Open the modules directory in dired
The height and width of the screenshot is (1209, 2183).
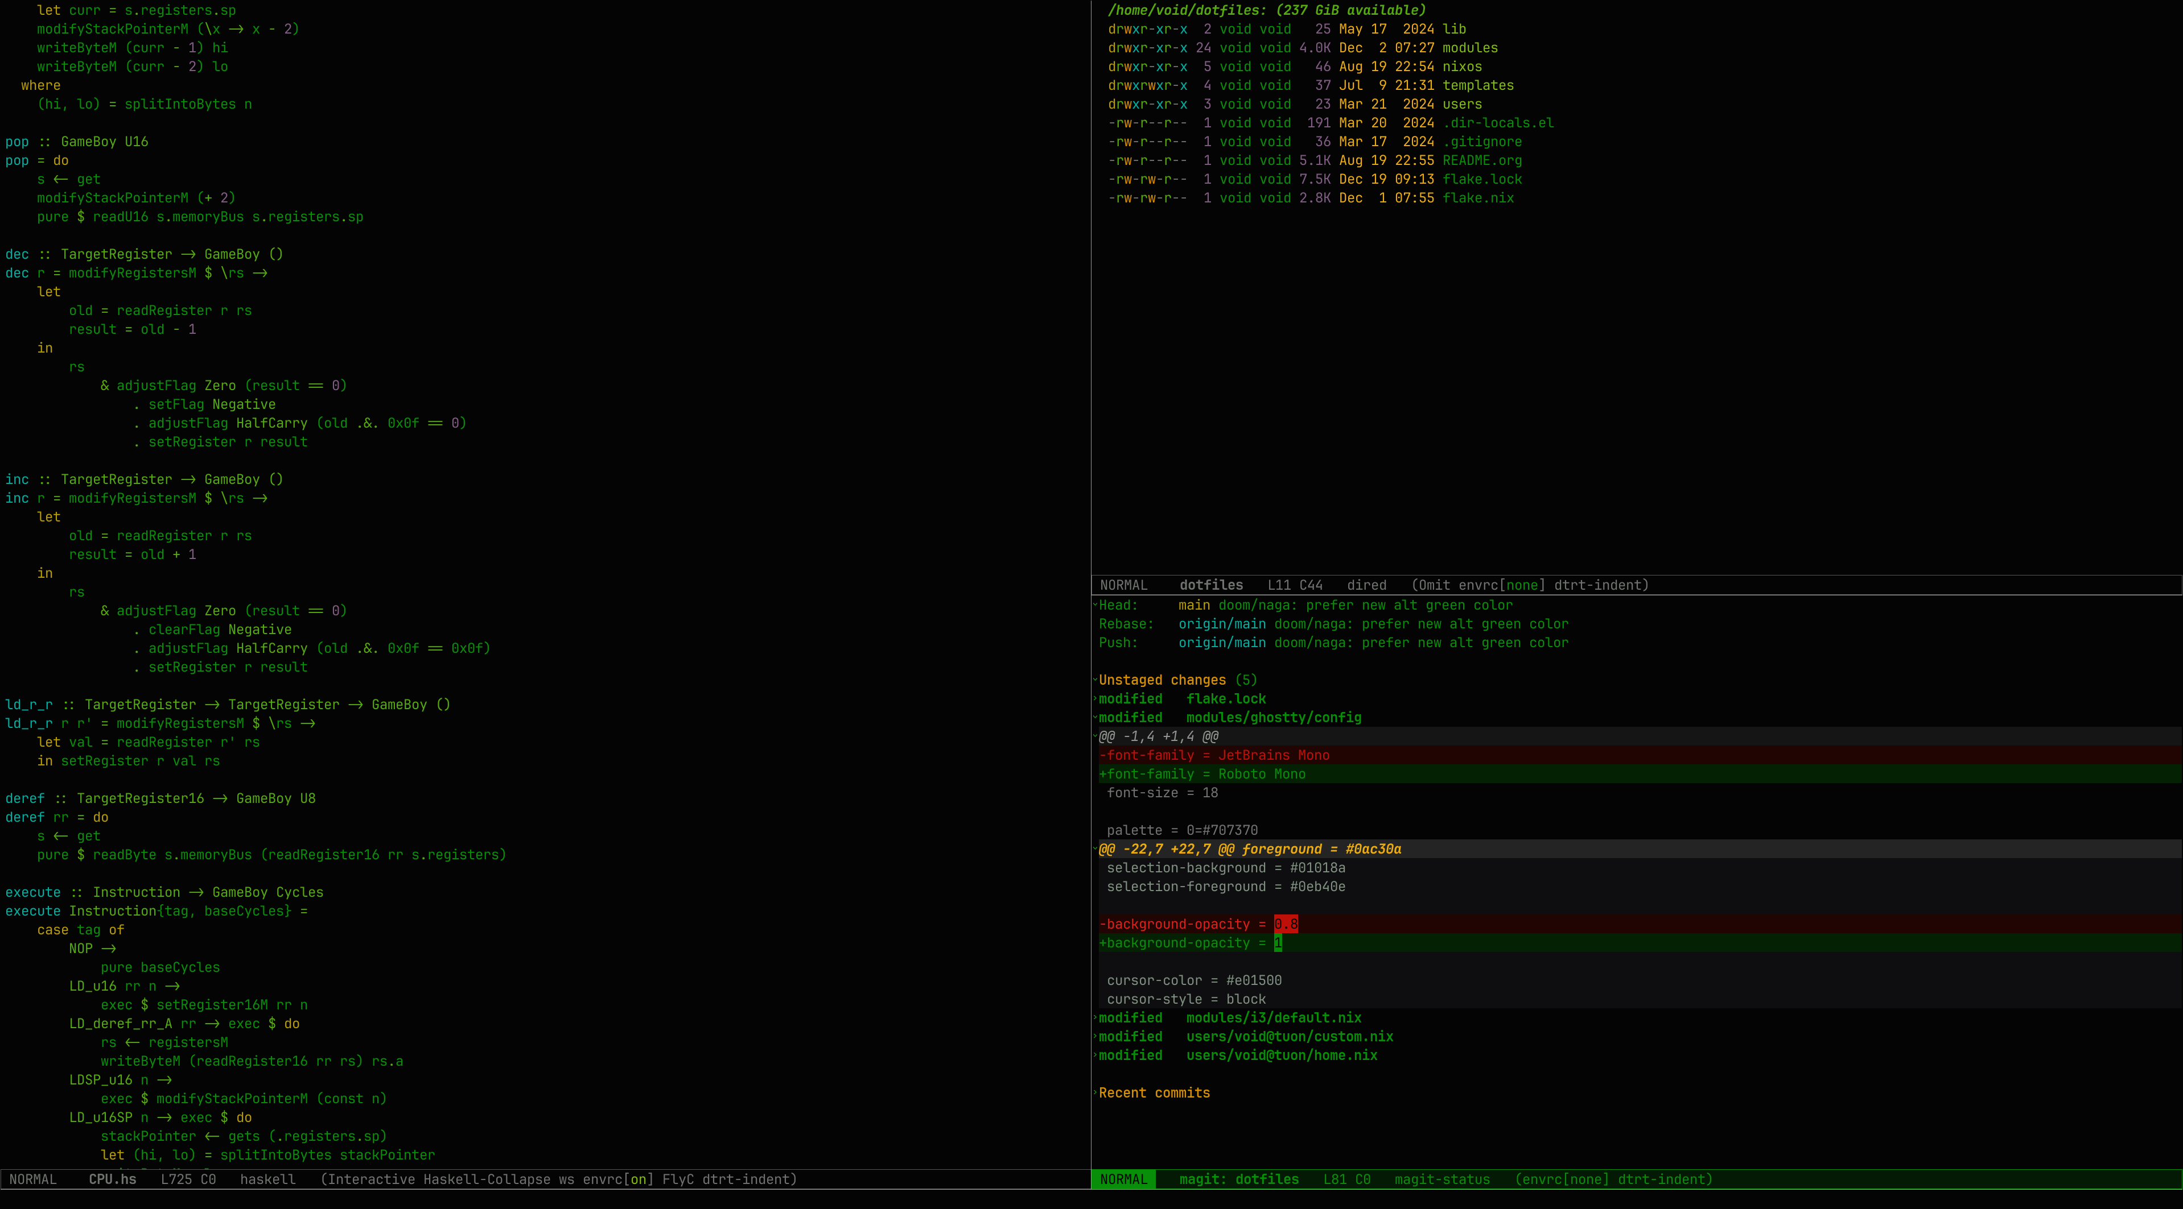[1469, 48]
